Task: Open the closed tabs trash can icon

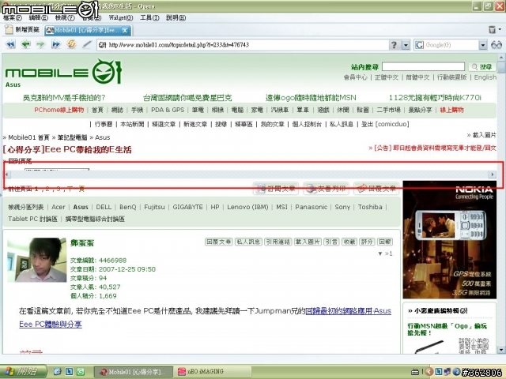Action: (492, 30)
